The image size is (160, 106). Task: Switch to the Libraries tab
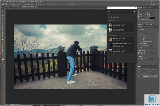145,27
